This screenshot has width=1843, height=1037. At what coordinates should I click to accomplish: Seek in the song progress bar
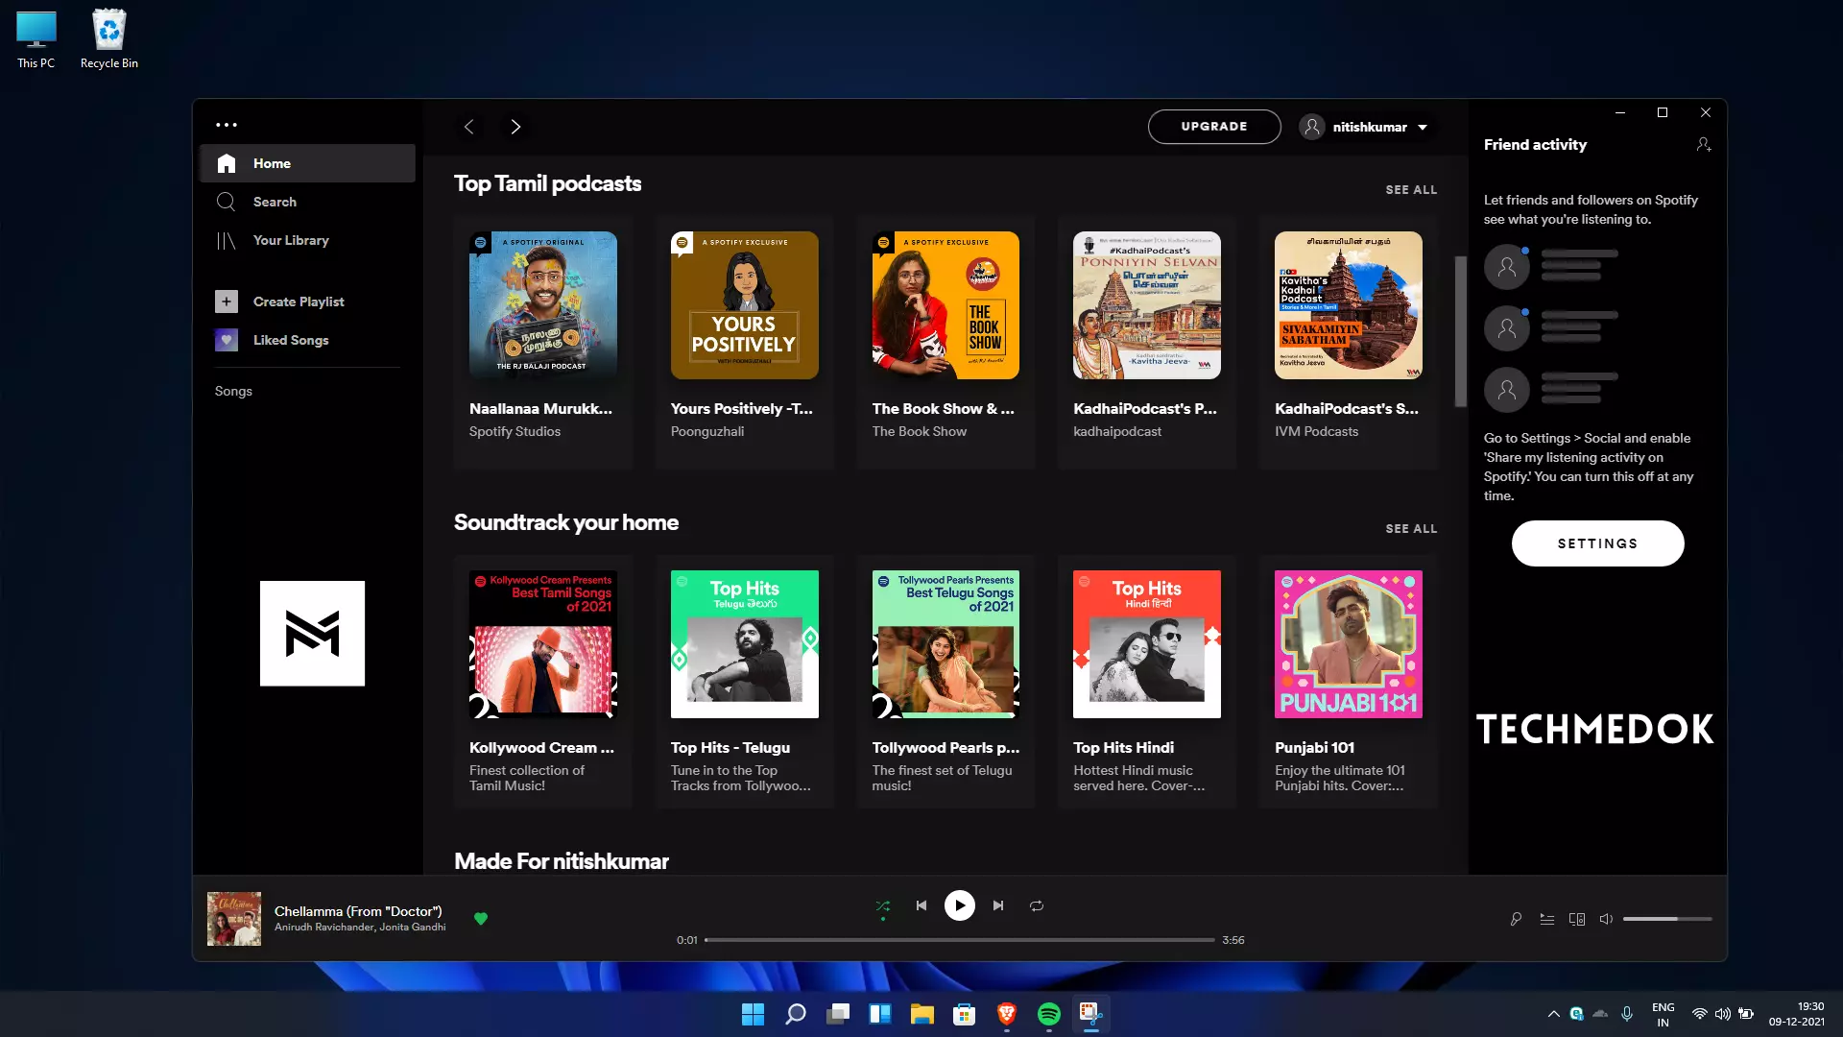[960, 940]
